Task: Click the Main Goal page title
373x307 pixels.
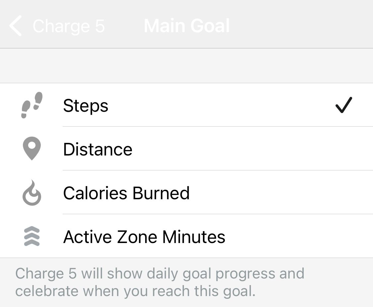Action: [187, 26]
